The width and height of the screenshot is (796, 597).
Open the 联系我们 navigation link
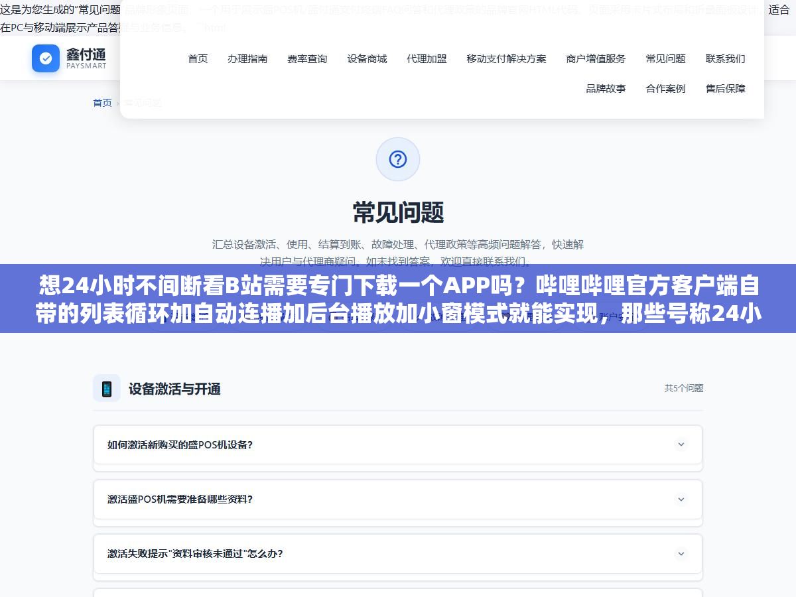point(725,58)
